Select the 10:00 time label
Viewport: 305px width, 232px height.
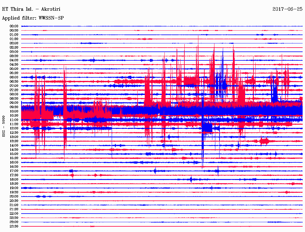click(x=14, y=111)
